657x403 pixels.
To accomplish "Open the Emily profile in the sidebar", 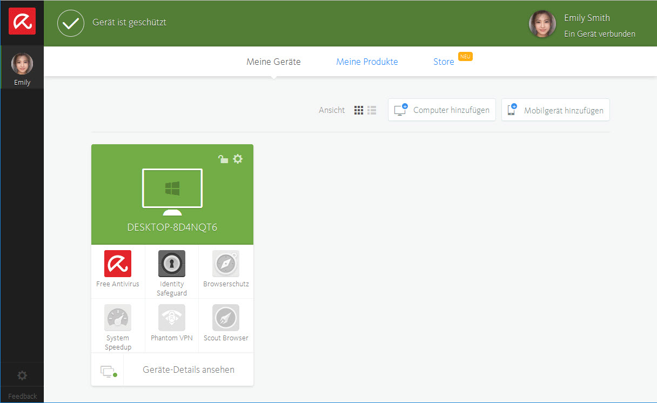I will (x=22, y=68).
